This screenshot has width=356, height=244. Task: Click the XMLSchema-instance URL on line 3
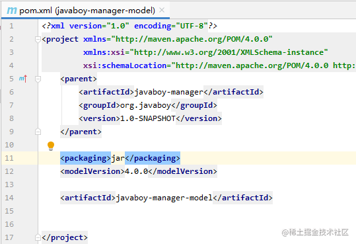pos(229,52)
